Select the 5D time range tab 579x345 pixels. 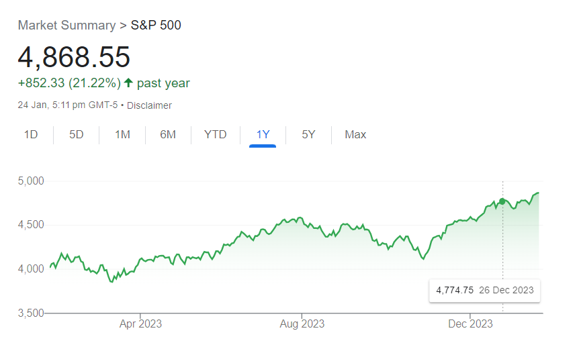click(x=77, y=134)
